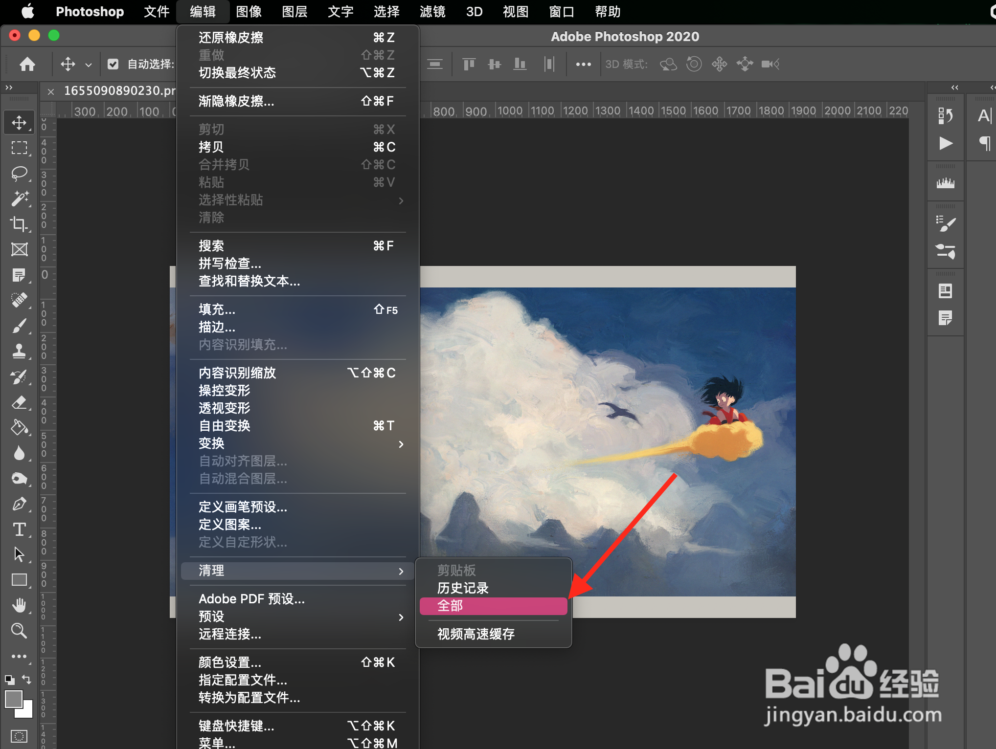
Task: Open the 窗口 (Window) menu
Action: click(562, 11)
